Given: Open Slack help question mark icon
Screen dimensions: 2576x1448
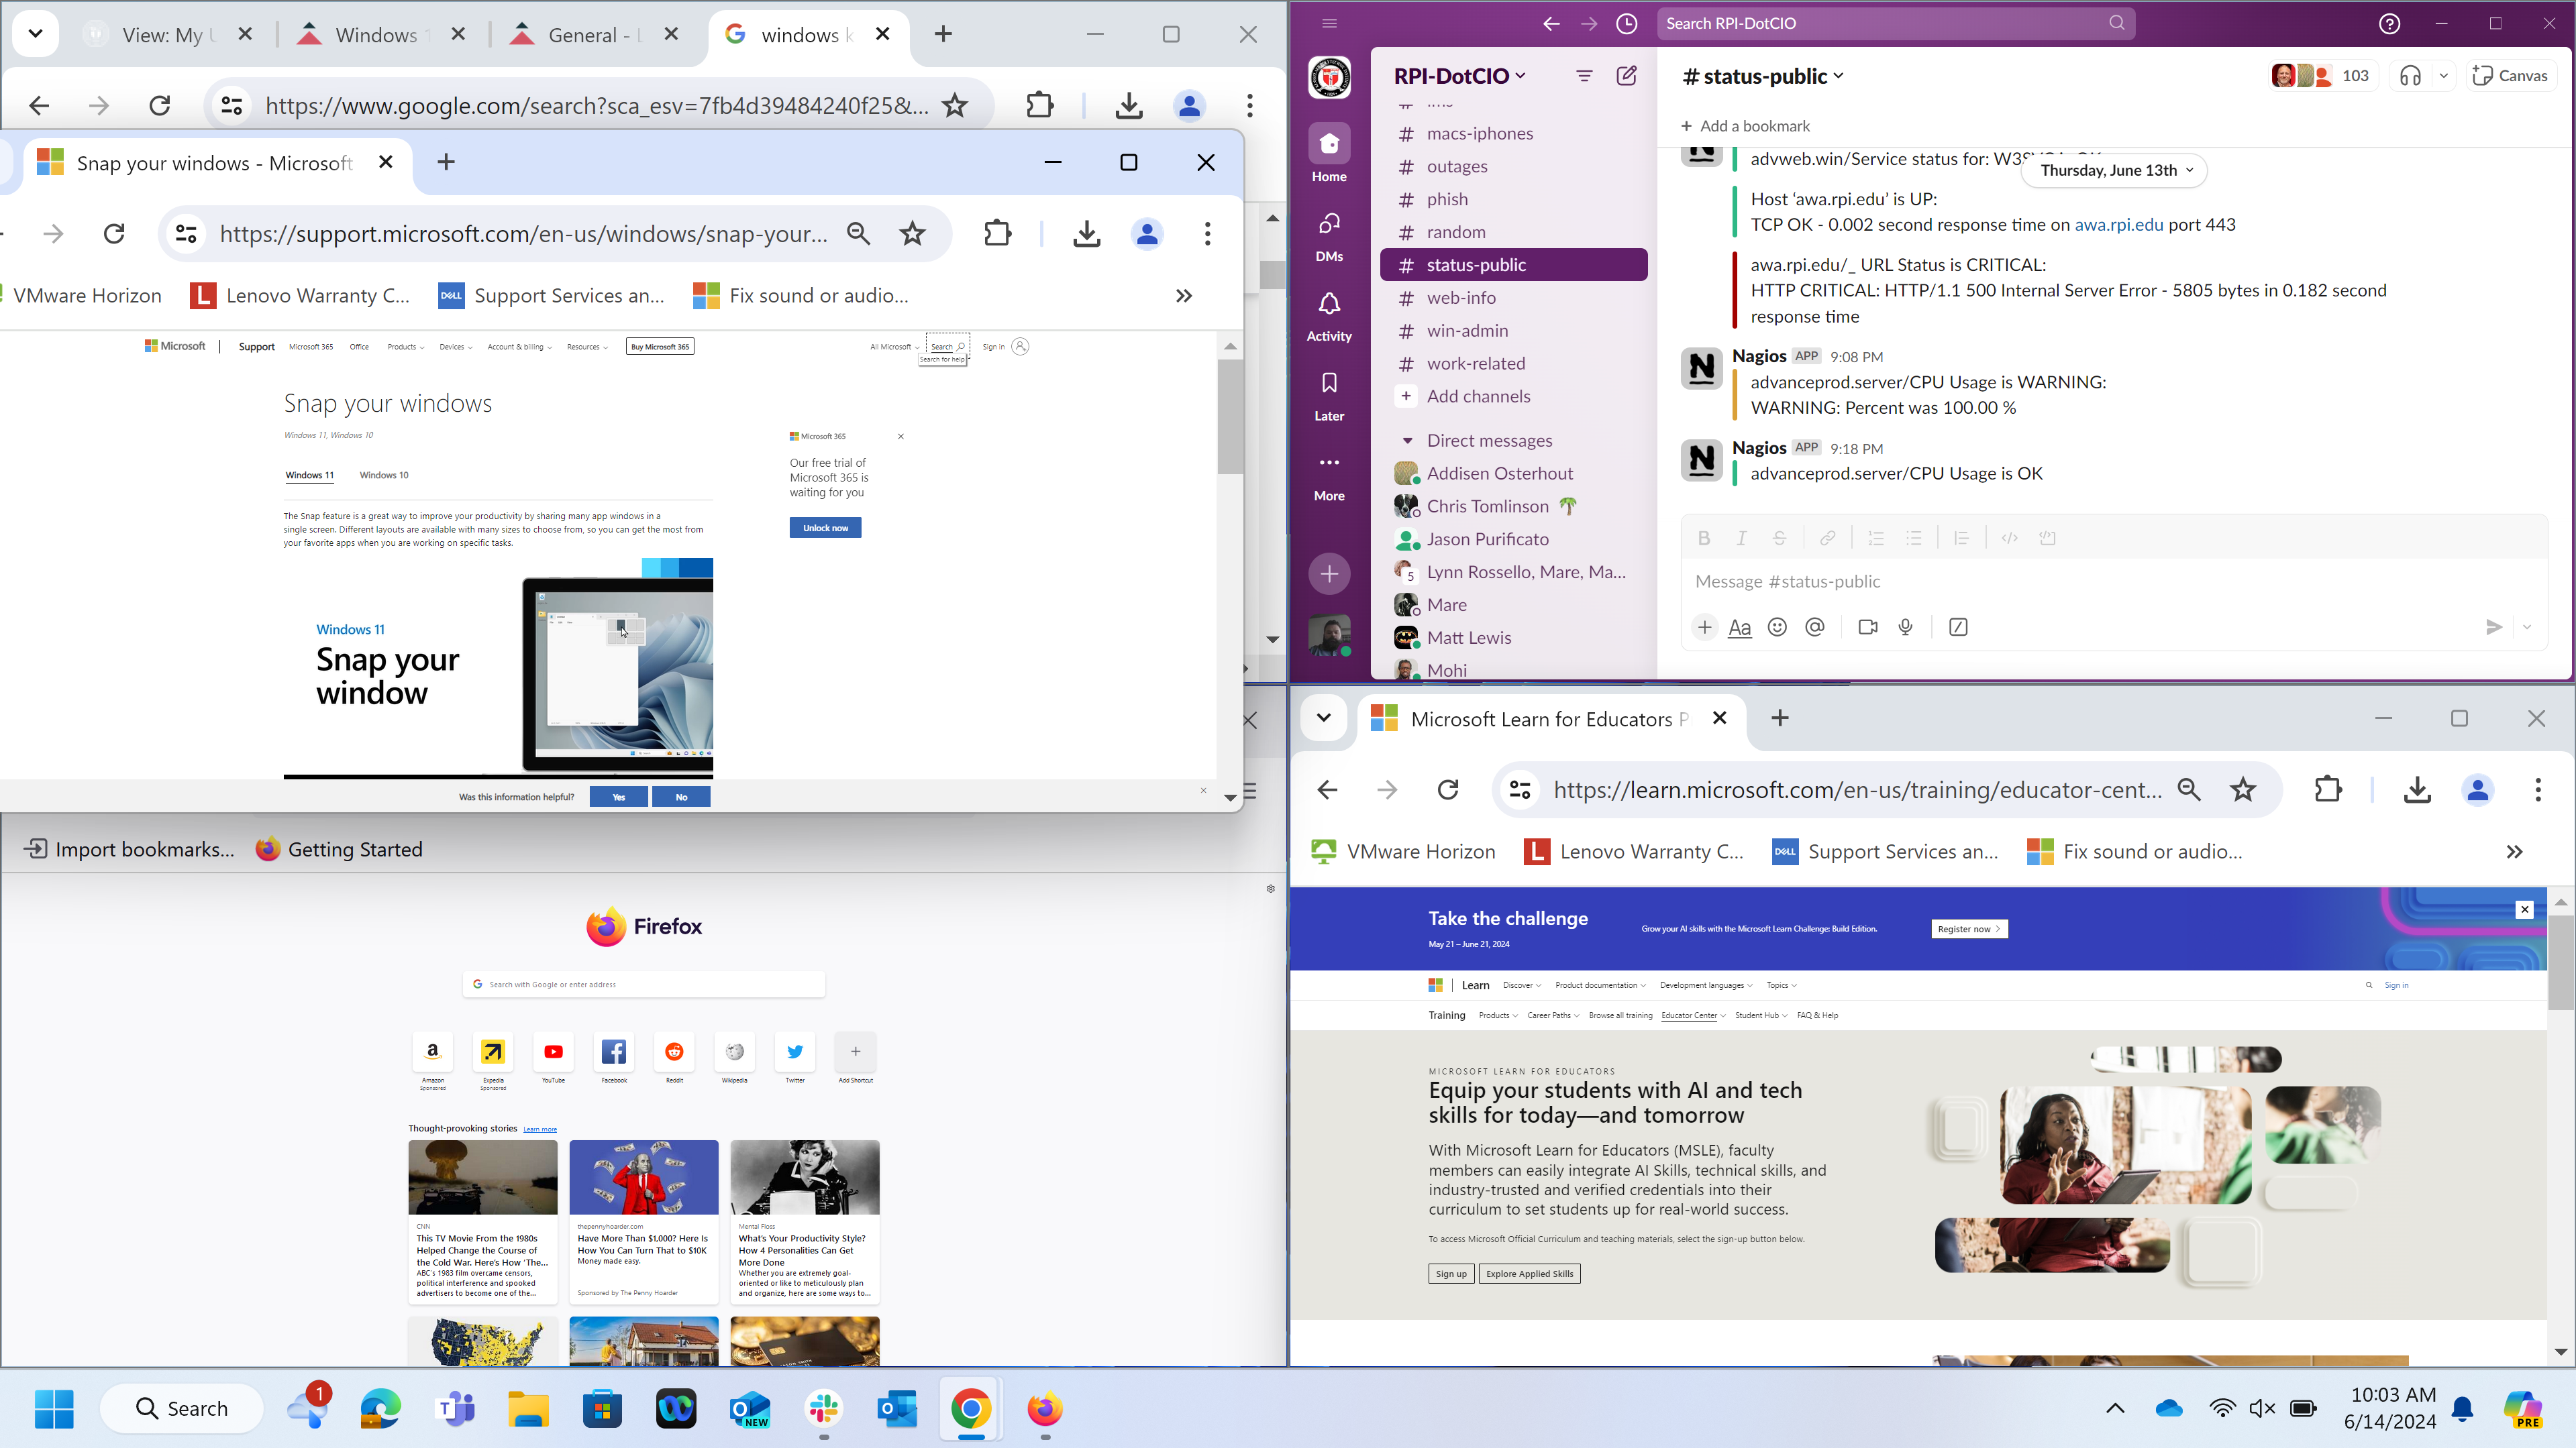Looking at the screenshot, I should click(2389, 23).
